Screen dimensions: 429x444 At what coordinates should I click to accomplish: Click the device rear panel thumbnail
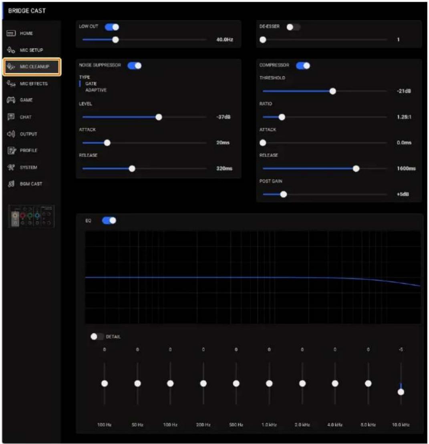32,216
